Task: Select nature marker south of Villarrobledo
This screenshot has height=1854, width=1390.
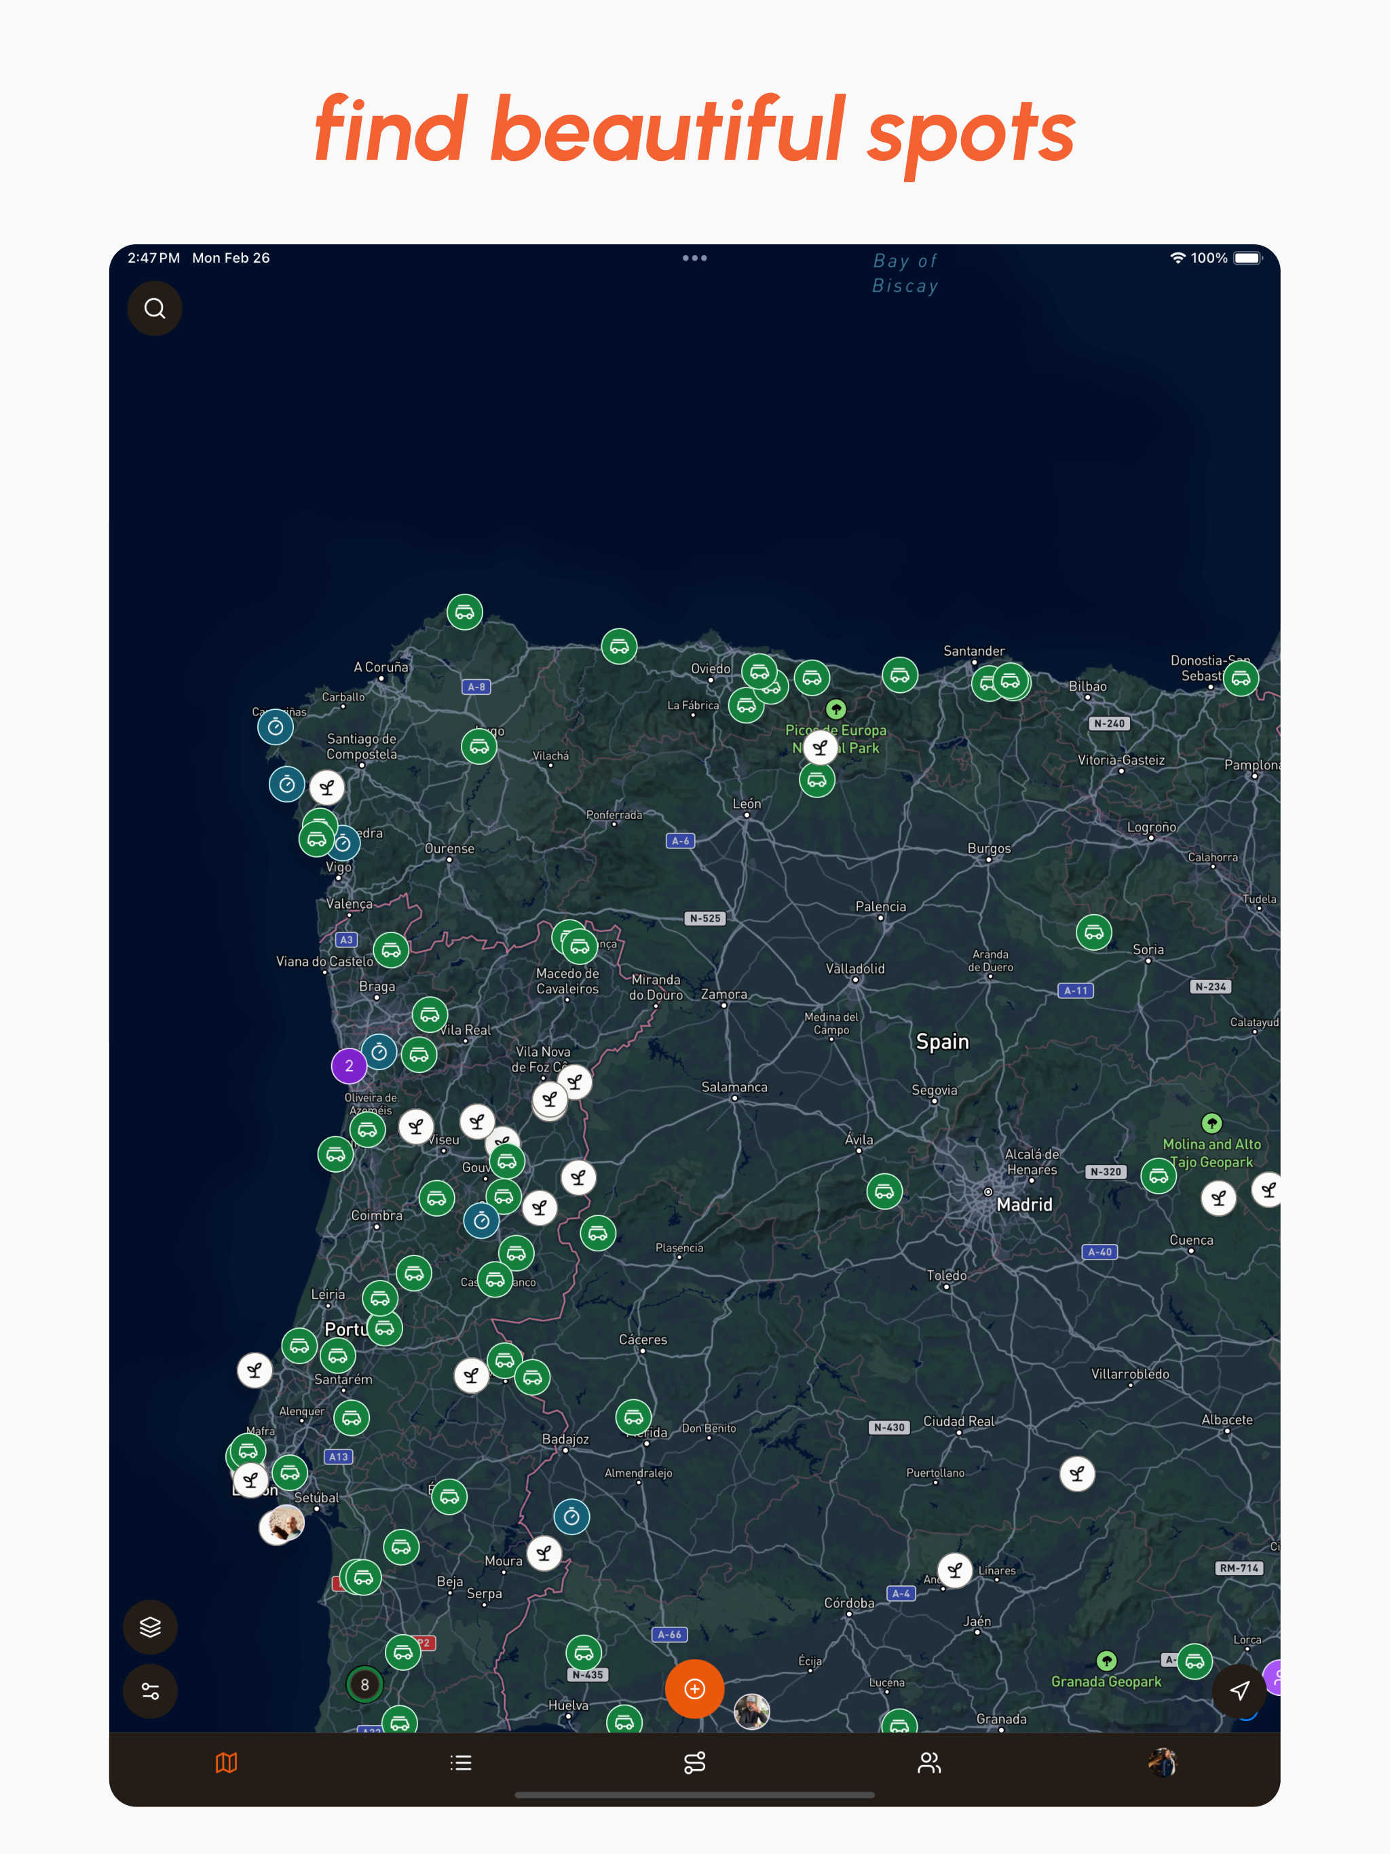Action: (x=1077, y=1473)
